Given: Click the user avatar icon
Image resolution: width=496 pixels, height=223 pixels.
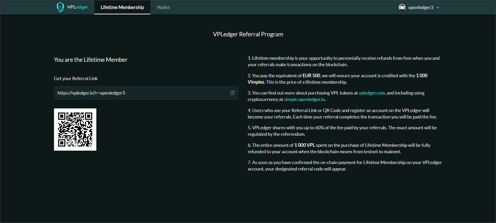Looking at the screenshot, I should 402,7.
